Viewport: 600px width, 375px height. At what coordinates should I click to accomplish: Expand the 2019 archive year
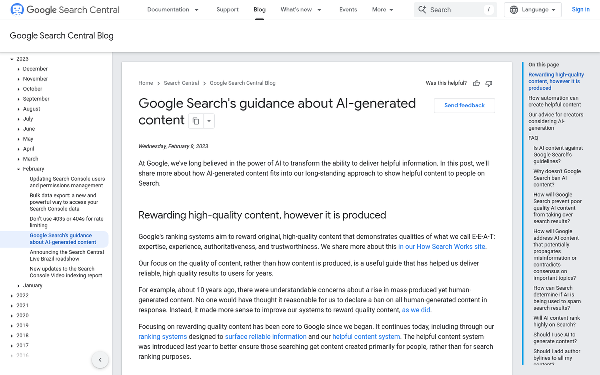[x=12, y=325]
